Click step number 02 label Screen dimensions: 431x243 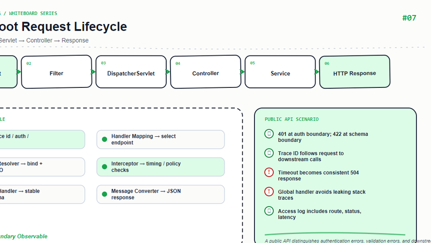coord(29,63)
